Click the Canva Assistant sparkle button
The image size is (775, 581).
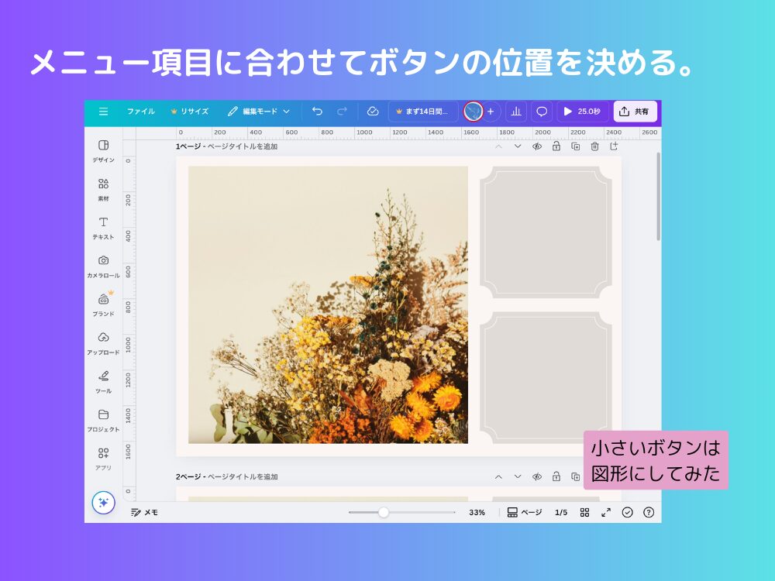click(x=104, y=502)
